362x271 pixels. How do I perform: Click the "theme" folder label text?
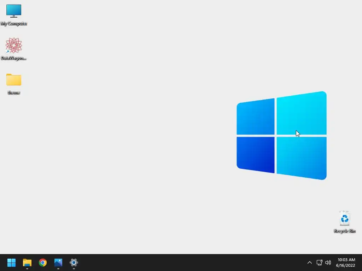(x=14, y=92)
